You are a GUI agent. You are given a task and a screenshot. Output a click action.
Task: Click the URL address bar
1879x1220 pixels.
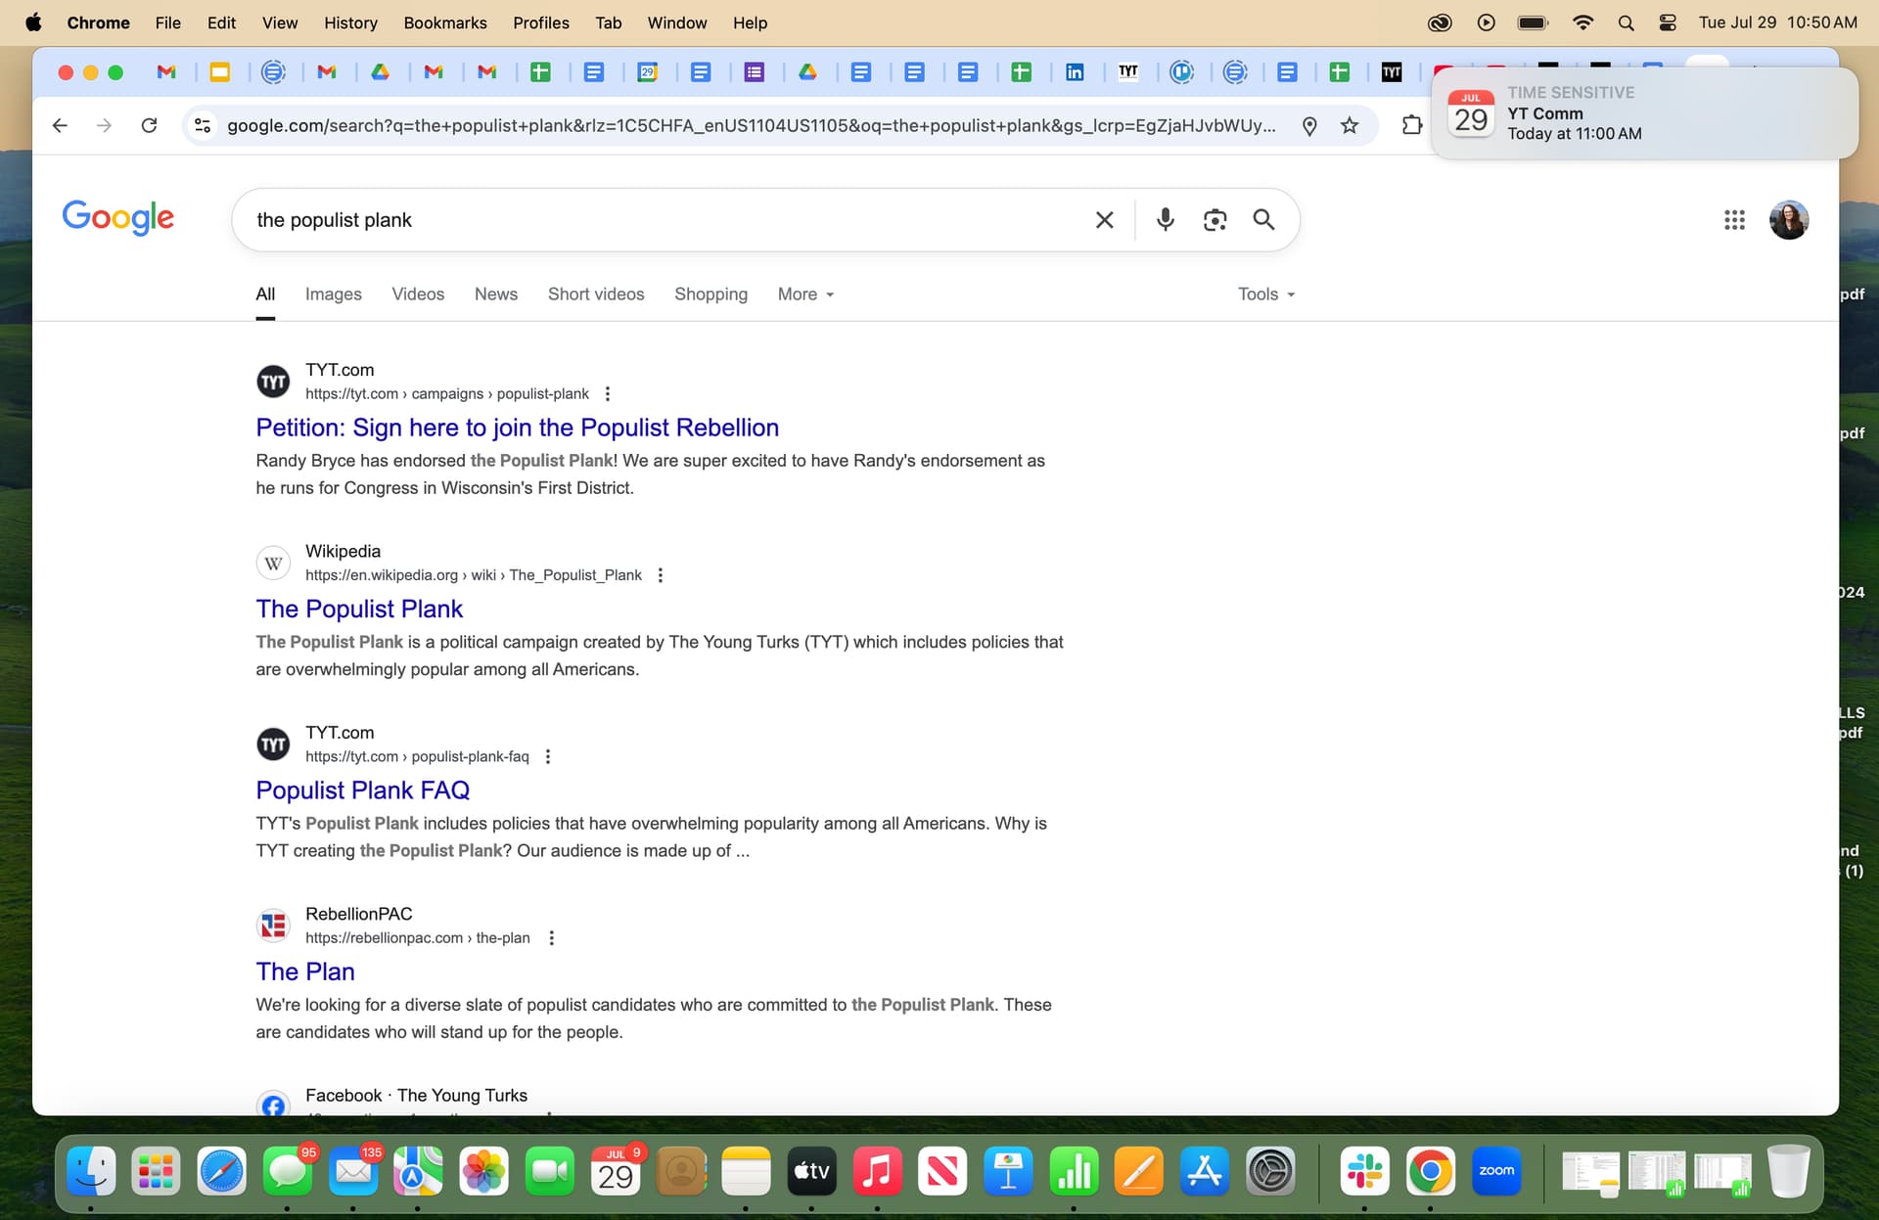coord(752,125)
